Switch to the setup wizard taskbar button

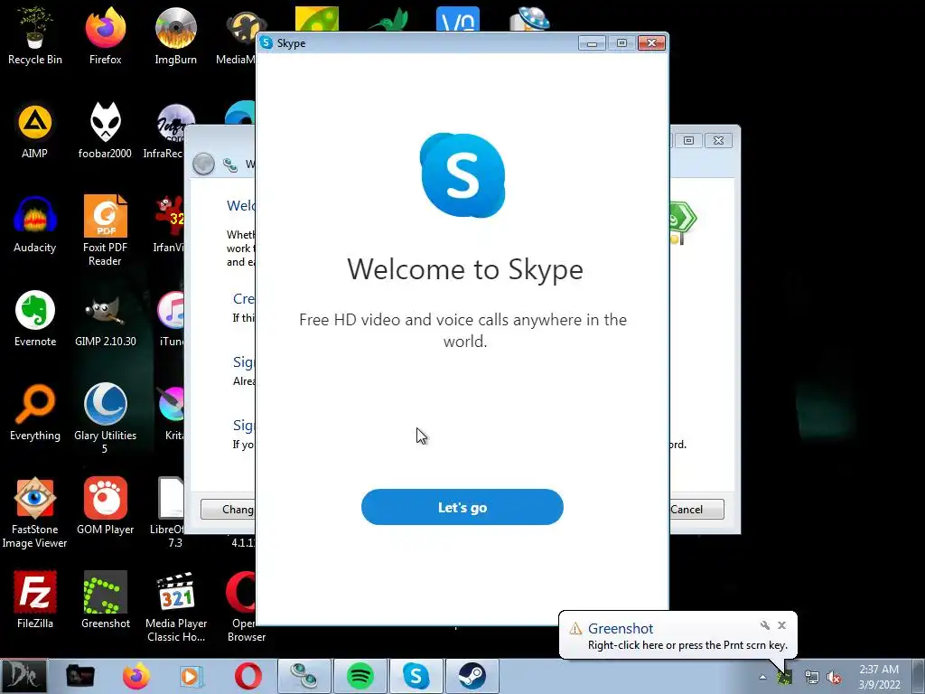point(304,676)
